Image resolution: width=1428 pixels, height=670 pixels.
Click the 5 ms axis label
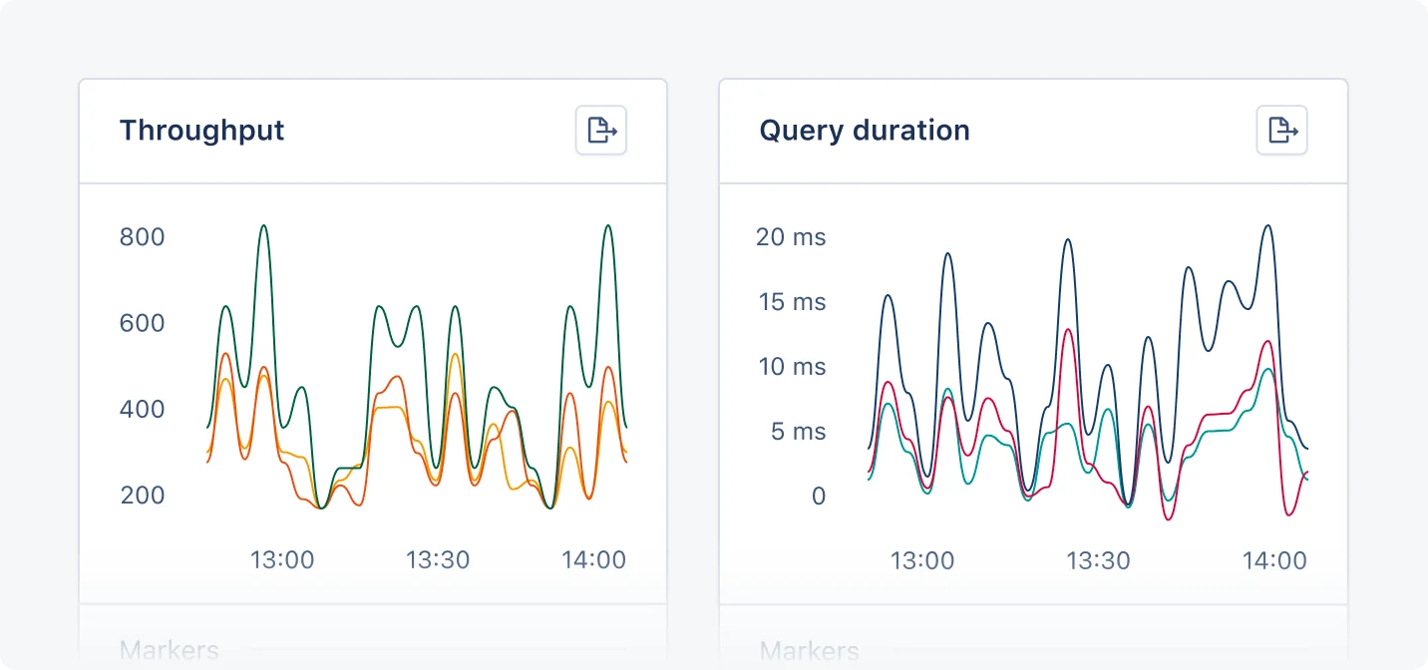coord(800,432)
